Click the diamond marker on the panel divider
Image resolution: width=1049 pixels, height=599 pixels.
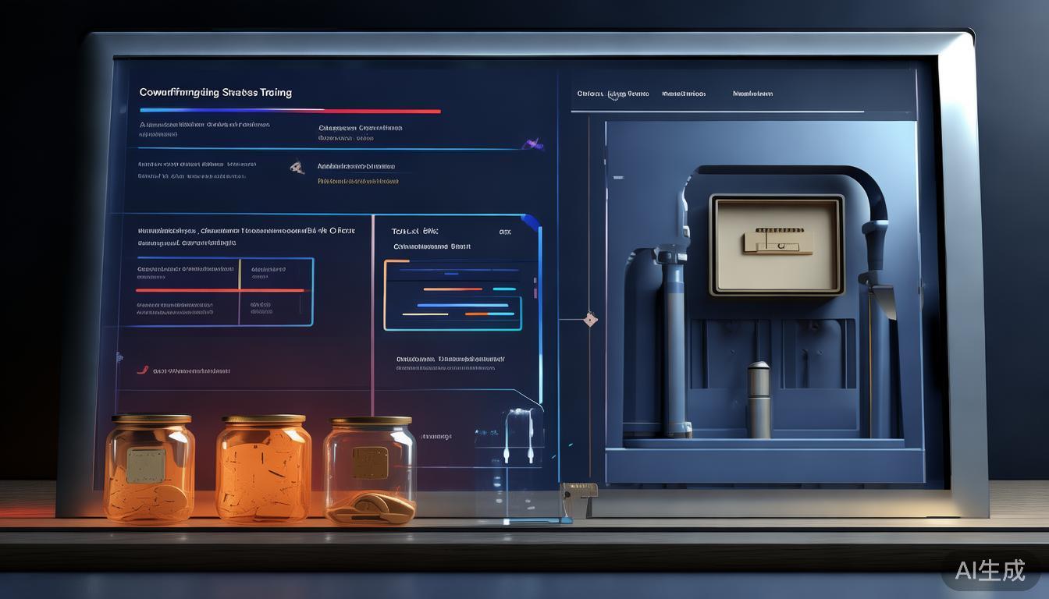click(x=591, y=319)
